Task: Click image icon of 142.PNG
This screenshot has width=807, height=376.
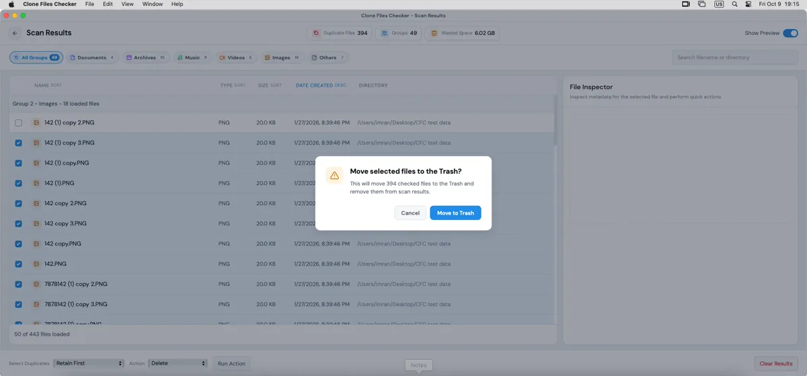Action: click(x=36, y=264)
